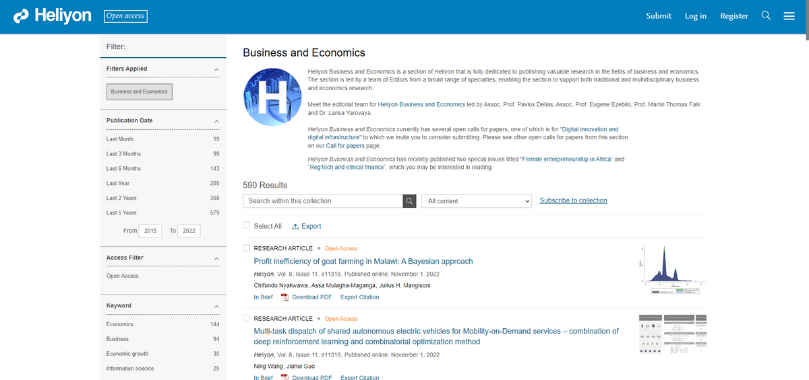
Task: Collapse the Filters Applied section
Action: point(216,69)
